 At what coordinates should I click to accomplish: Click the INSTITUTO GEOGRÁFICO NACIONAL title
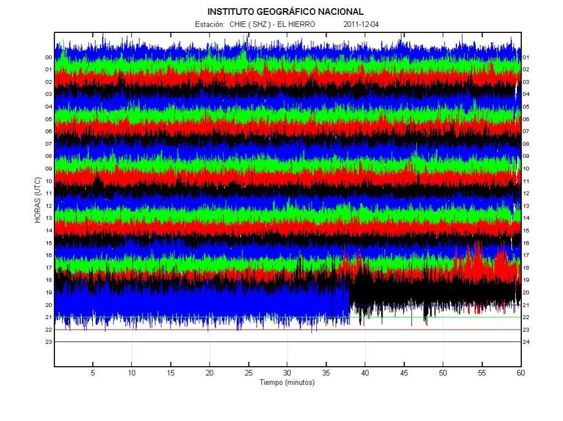click(285, 12)
